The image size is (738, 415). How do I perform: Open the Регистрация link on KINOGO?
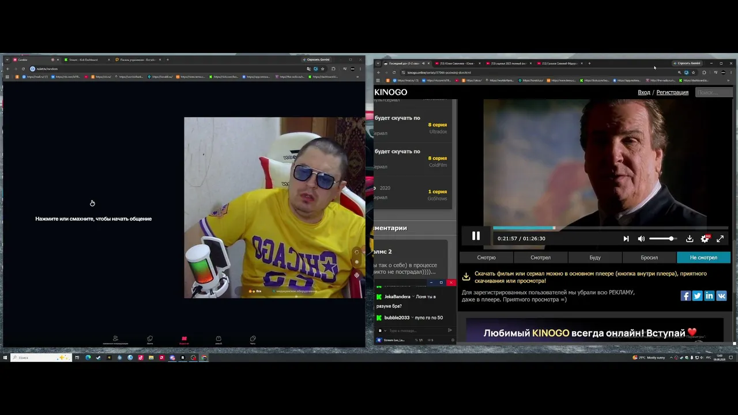(672, 92)
